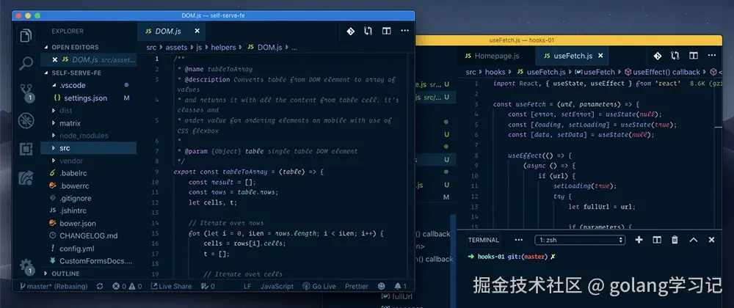Image resolution: width=734 pixels, height=308 pixels.
Task: Open errors and warnings count in status bar
Action: (127, 286)
